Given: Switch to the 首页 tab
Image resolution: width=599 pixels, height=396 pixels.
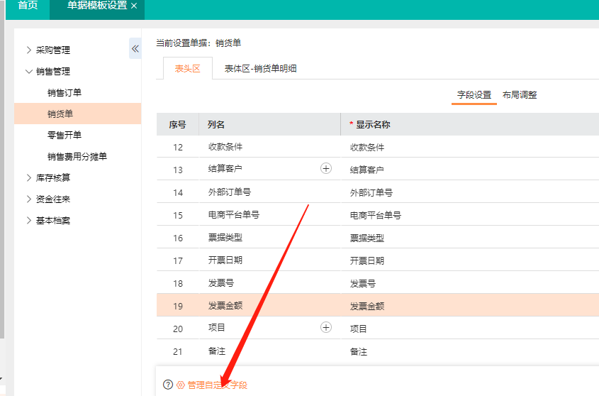Looking at the screenshot, I should [28, 6].
